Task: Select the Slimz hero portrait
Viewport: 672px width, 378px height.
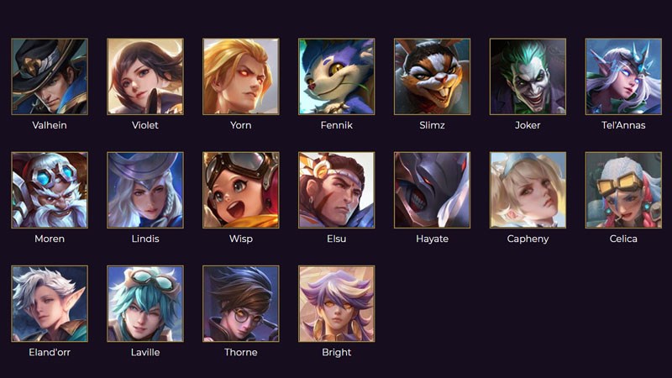Action: point(432,76)
